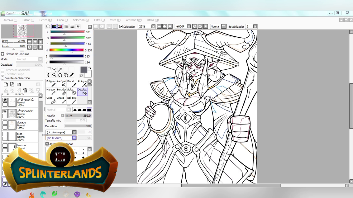The image size is (353, 198).
Task: Toggle the lock box below Linework2's eye
Action: click(x=5, y=105)
